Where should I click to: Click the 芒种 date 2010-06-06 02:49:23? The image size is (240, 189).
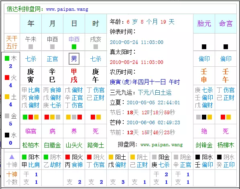pos(153,122)
